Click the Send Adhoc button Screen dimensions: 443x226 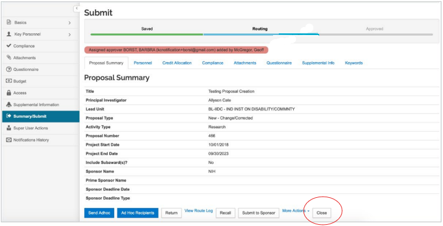[99, 213]
